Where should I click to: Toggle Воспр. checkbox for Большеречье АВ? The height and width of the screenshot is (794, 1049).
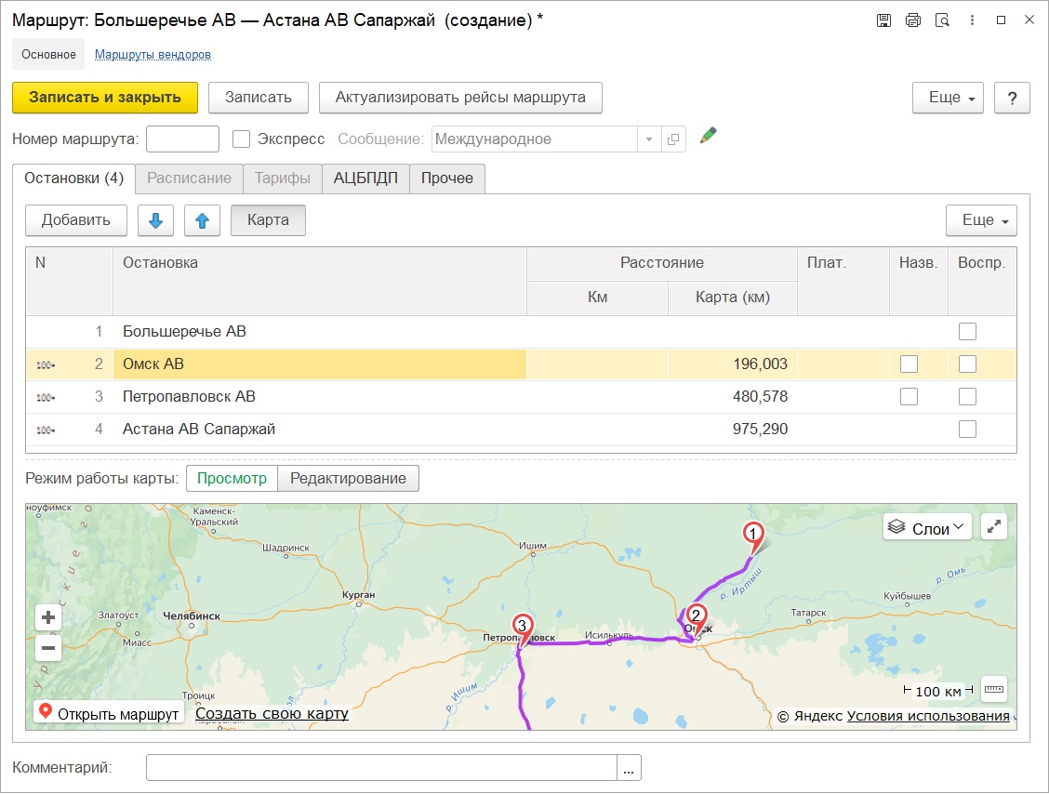(967, 331)
